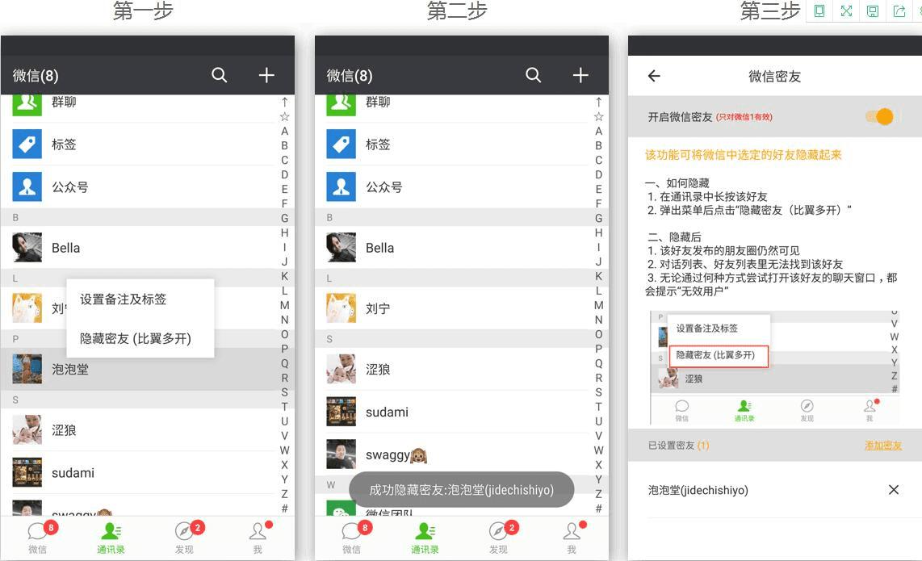The width and height of the screenshot is (922, 561).
Task: Click 微信密友 title on third step screen
Action: [x=774, y=76]
